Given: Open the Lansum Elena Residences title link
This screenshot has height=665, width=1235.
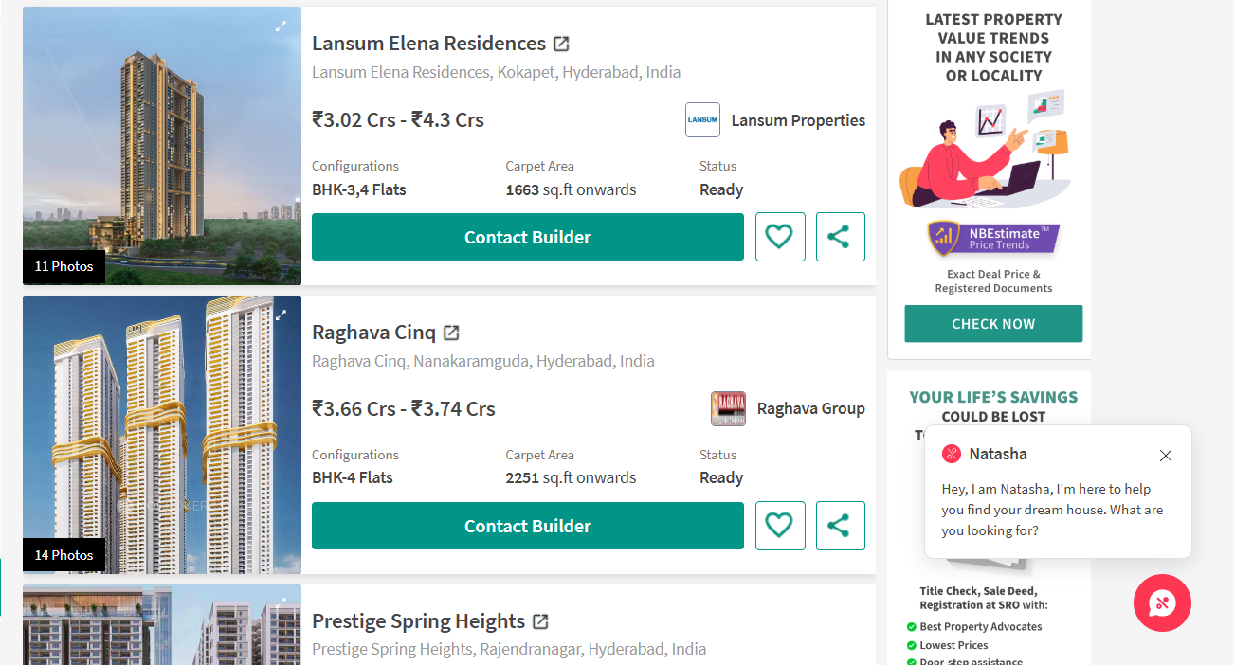Looking at the screenshot, I should [x=428, y=44].
